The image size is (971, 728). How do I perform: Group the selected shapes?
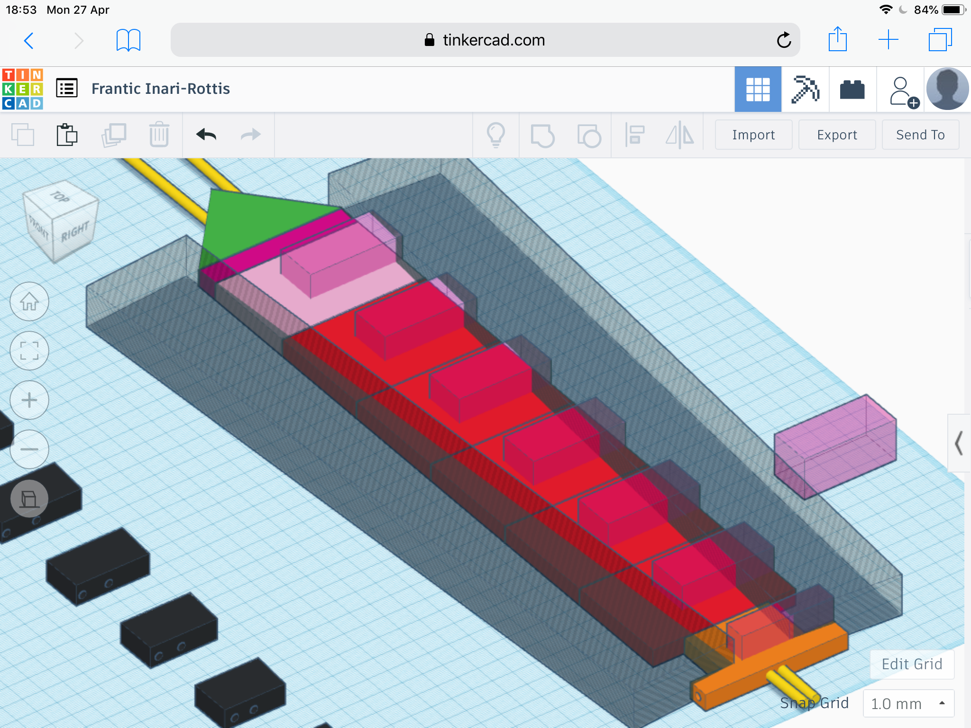point(542,135)
